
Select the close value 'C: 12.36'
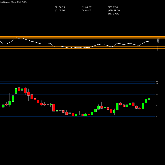click(60, 11)
